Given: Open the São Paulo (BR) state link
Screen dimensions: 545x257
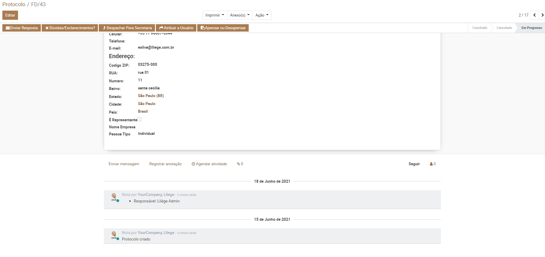Looking at the screenshot, I should tap(151, 96).
